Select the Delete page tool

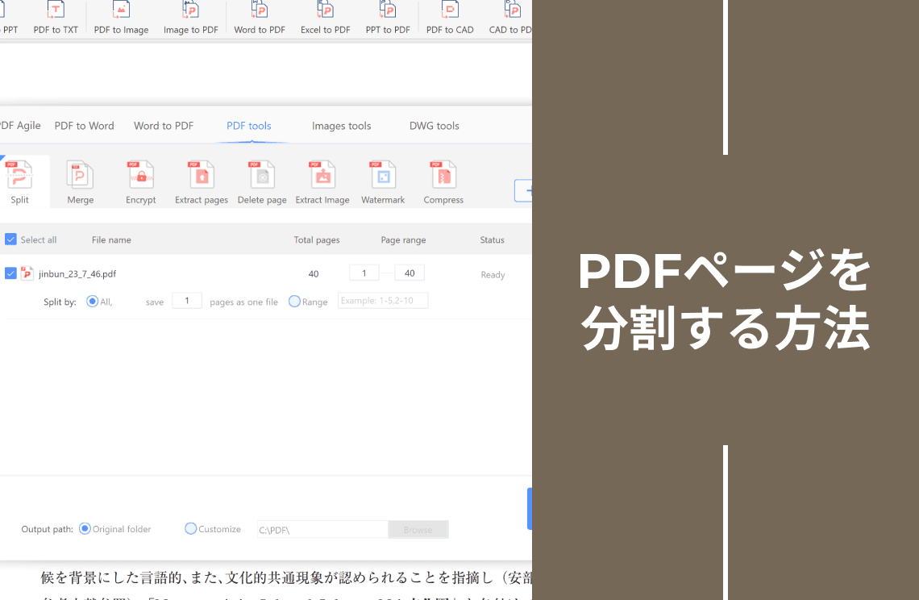261,181
